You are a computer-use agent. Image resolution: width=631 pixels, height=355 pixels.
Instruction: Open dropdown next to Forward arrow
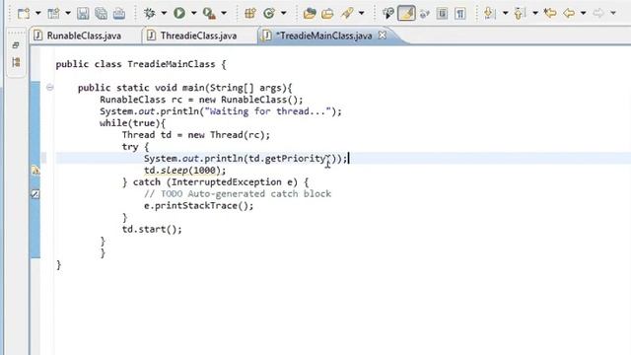613,13
